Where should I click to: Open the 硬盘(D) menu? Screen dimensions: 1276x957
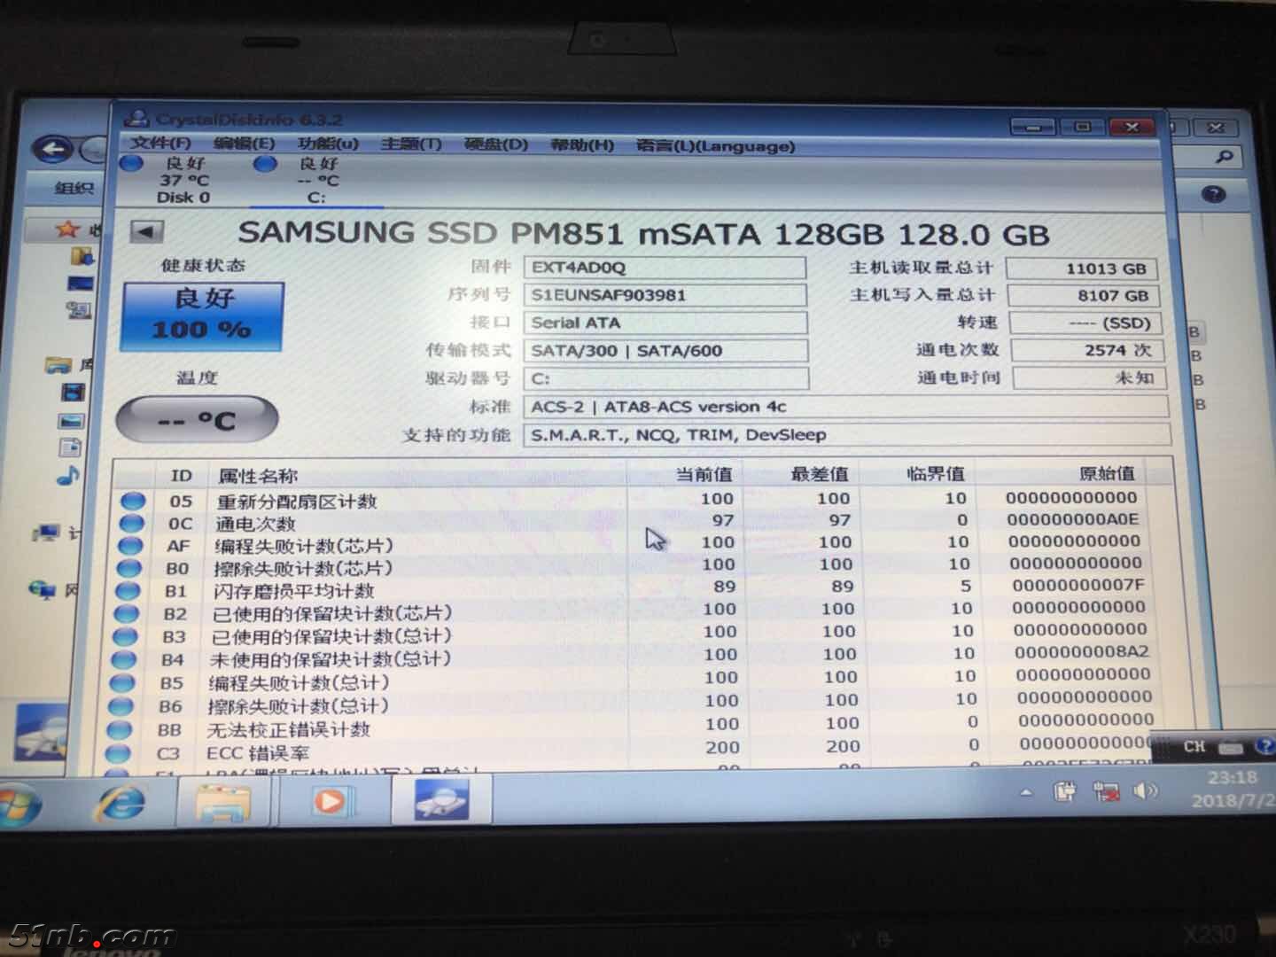pyautogui.click(x=496, y=144)
